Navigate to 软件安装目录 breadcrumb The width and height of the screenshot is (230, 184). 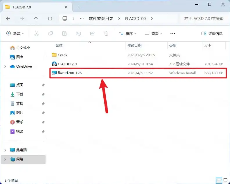[x=101, y=19]
